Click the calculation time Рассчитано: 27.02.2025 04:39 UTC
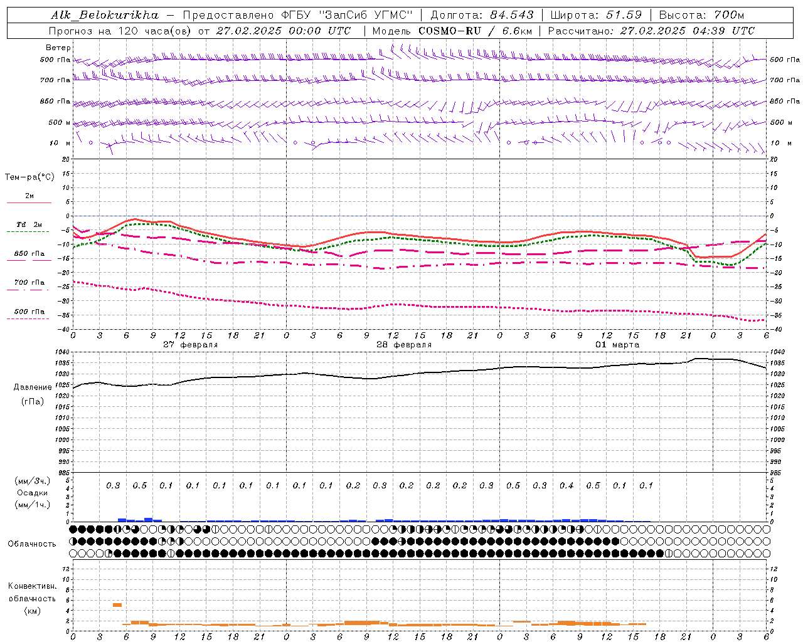This screenshot has width=803, height=642. 652,30
